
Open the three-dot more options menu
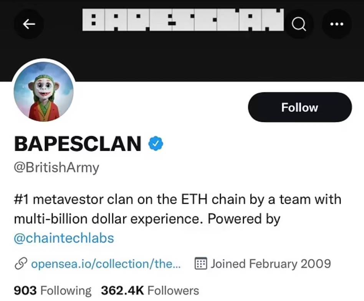tap(336, 24)
